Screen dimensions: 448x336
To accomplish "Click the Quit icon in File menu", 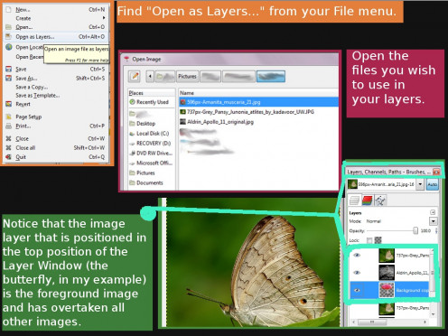I will [x=9, y=157].
